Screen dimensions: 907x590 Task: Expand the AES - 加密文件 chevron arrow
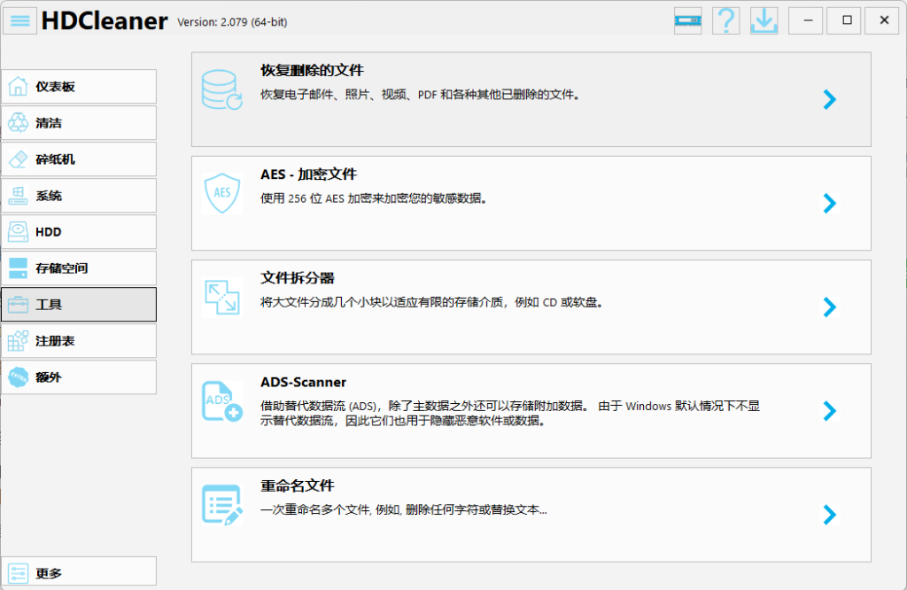(x=829, y=203)
